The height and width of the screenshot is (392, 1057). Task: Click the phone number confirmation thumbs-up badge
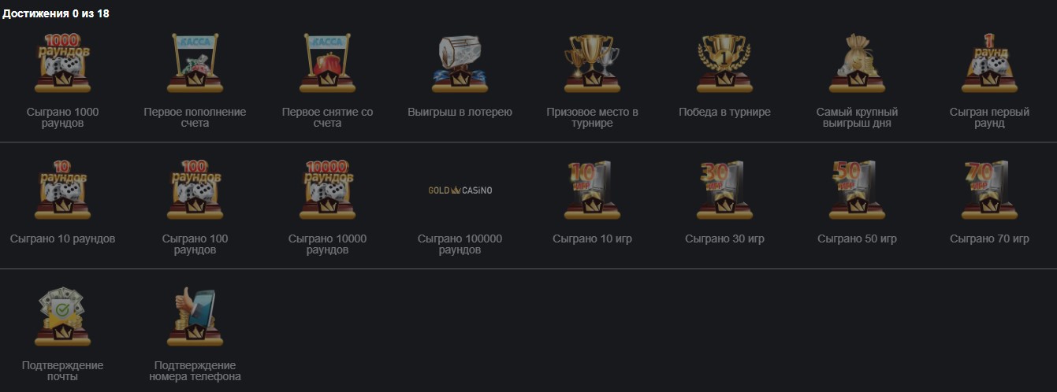[195, 316]
